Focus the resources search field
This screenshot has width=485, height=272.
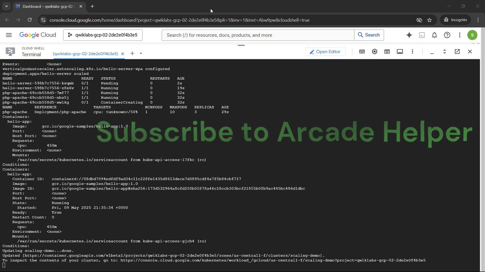pyautogui.click(x=258, y=35)
